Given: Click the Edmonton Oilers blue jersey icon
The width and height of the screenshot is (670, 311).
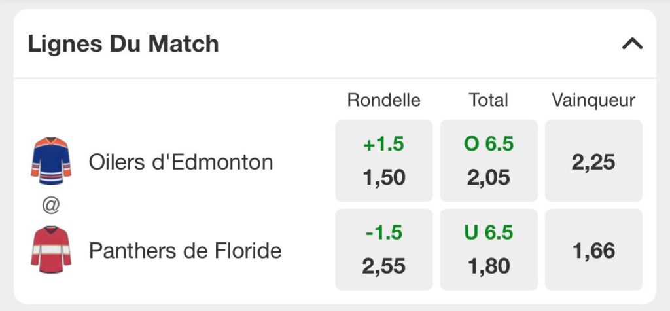Looking at the screenshot, I should (x=51, y=161).
